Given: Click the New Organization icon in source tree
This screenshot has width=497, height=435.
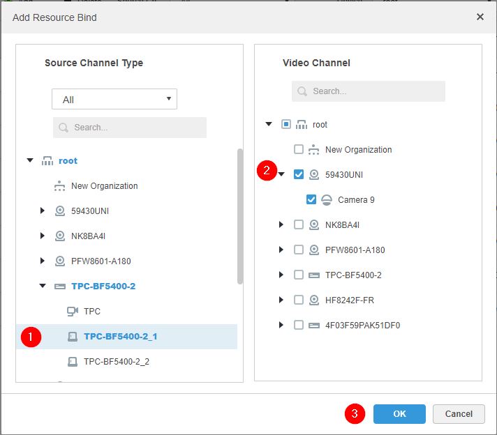Looking at the screenshot, I should pyautogui.click(x=60, y=186).
